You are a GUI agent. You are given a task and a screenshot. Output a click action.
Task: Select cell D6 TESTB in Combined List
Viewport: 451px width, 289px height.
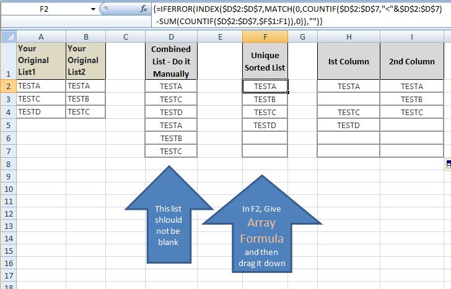point(171,138)
